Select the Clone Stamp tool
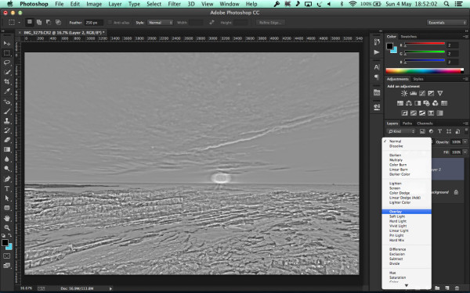 tap(7, 121)
